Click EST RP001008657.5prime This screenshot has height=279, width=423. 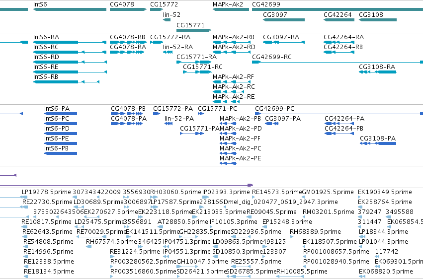point(336,252)
